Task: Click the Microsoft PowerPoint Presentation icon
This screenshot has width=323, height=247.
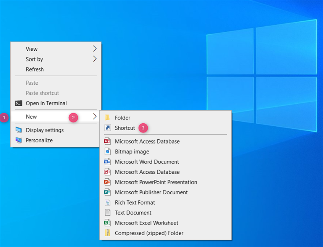Action: (x=108, y=182)
